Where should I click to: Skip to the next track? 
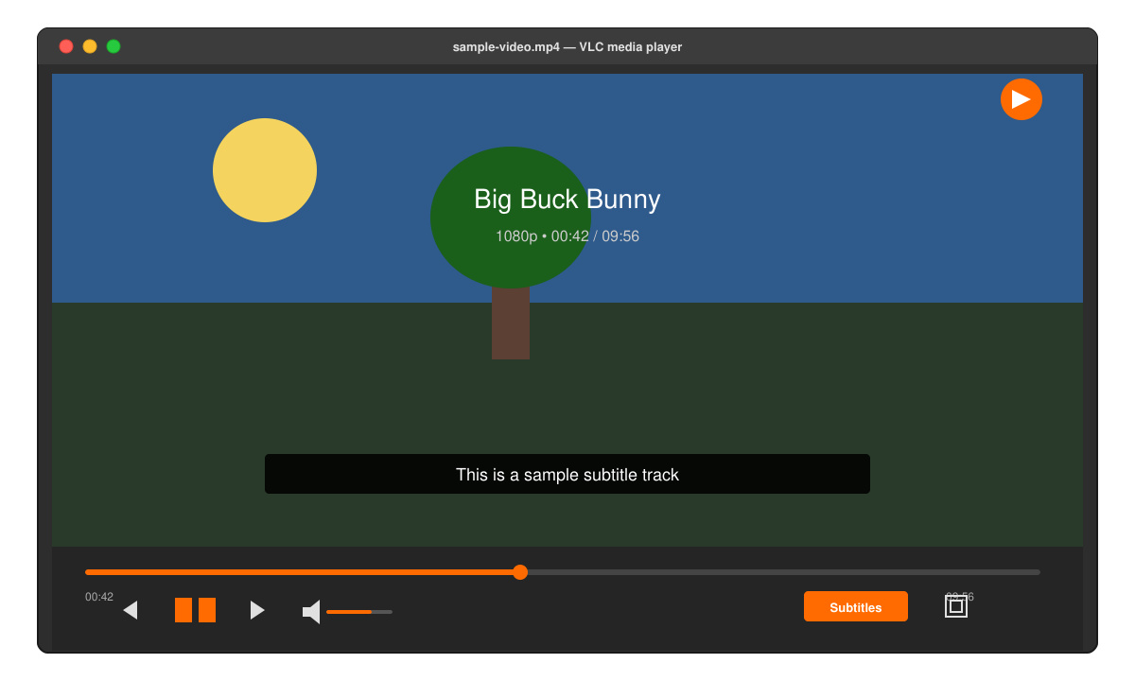click(257, 610)
